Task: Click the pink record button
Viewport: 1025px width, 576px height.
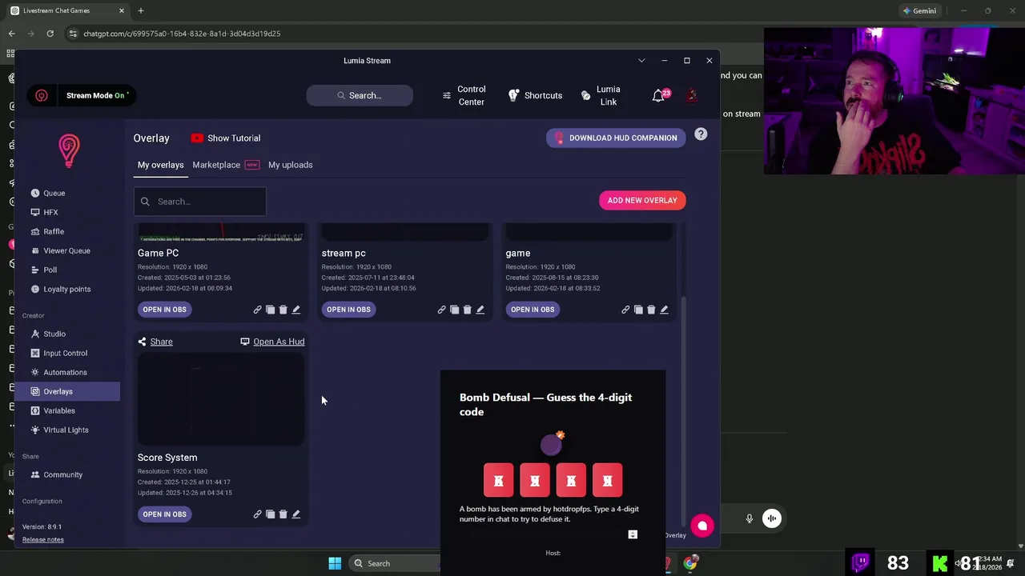Action: pyautogui.click(x=702, y=526)
